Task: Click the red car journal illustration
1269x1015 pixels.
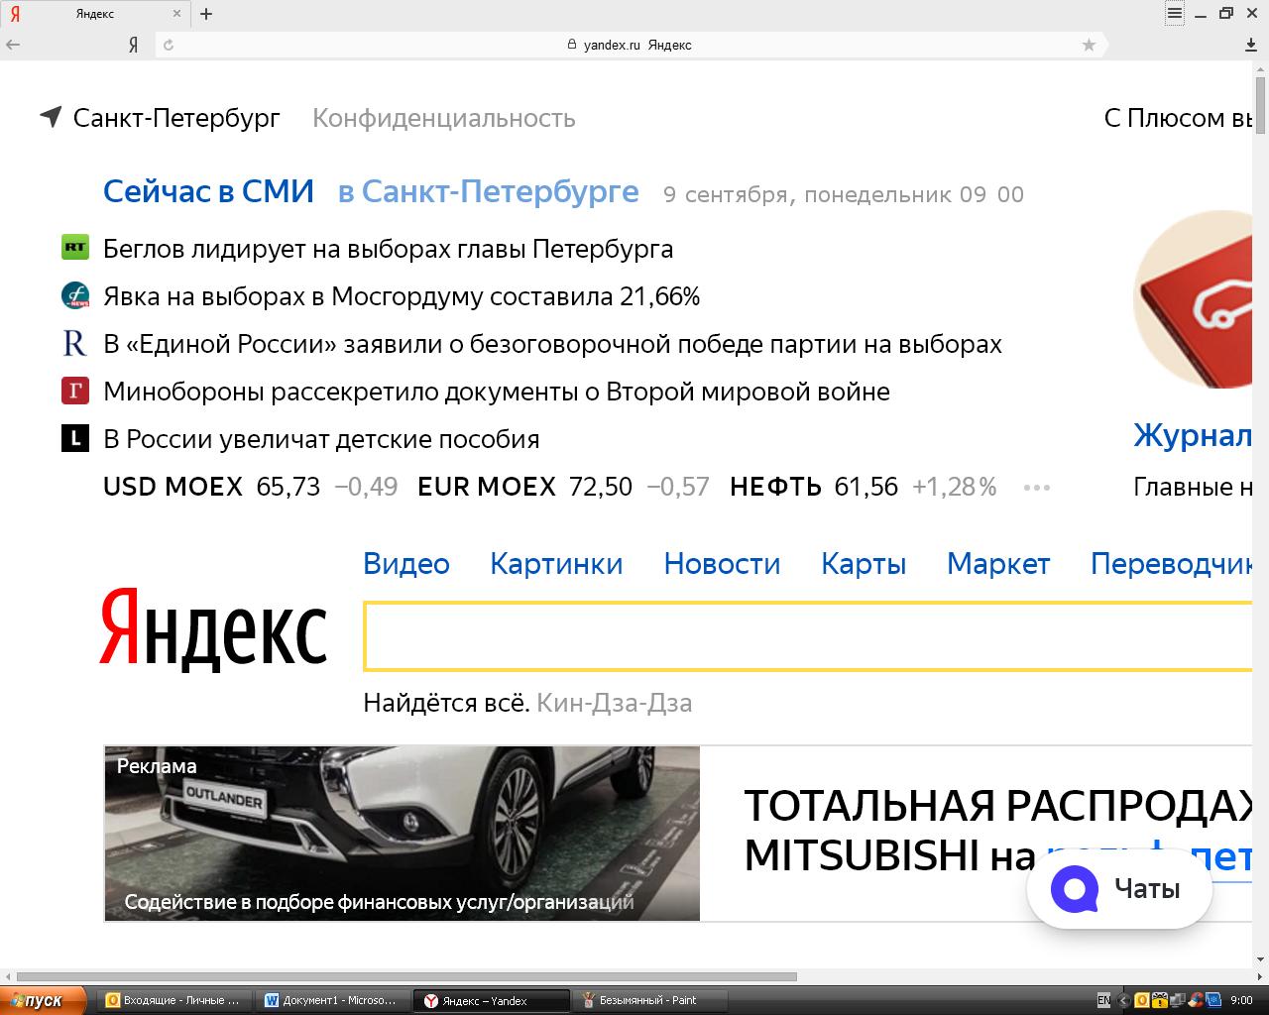Action: click(x=1193, y=299)
